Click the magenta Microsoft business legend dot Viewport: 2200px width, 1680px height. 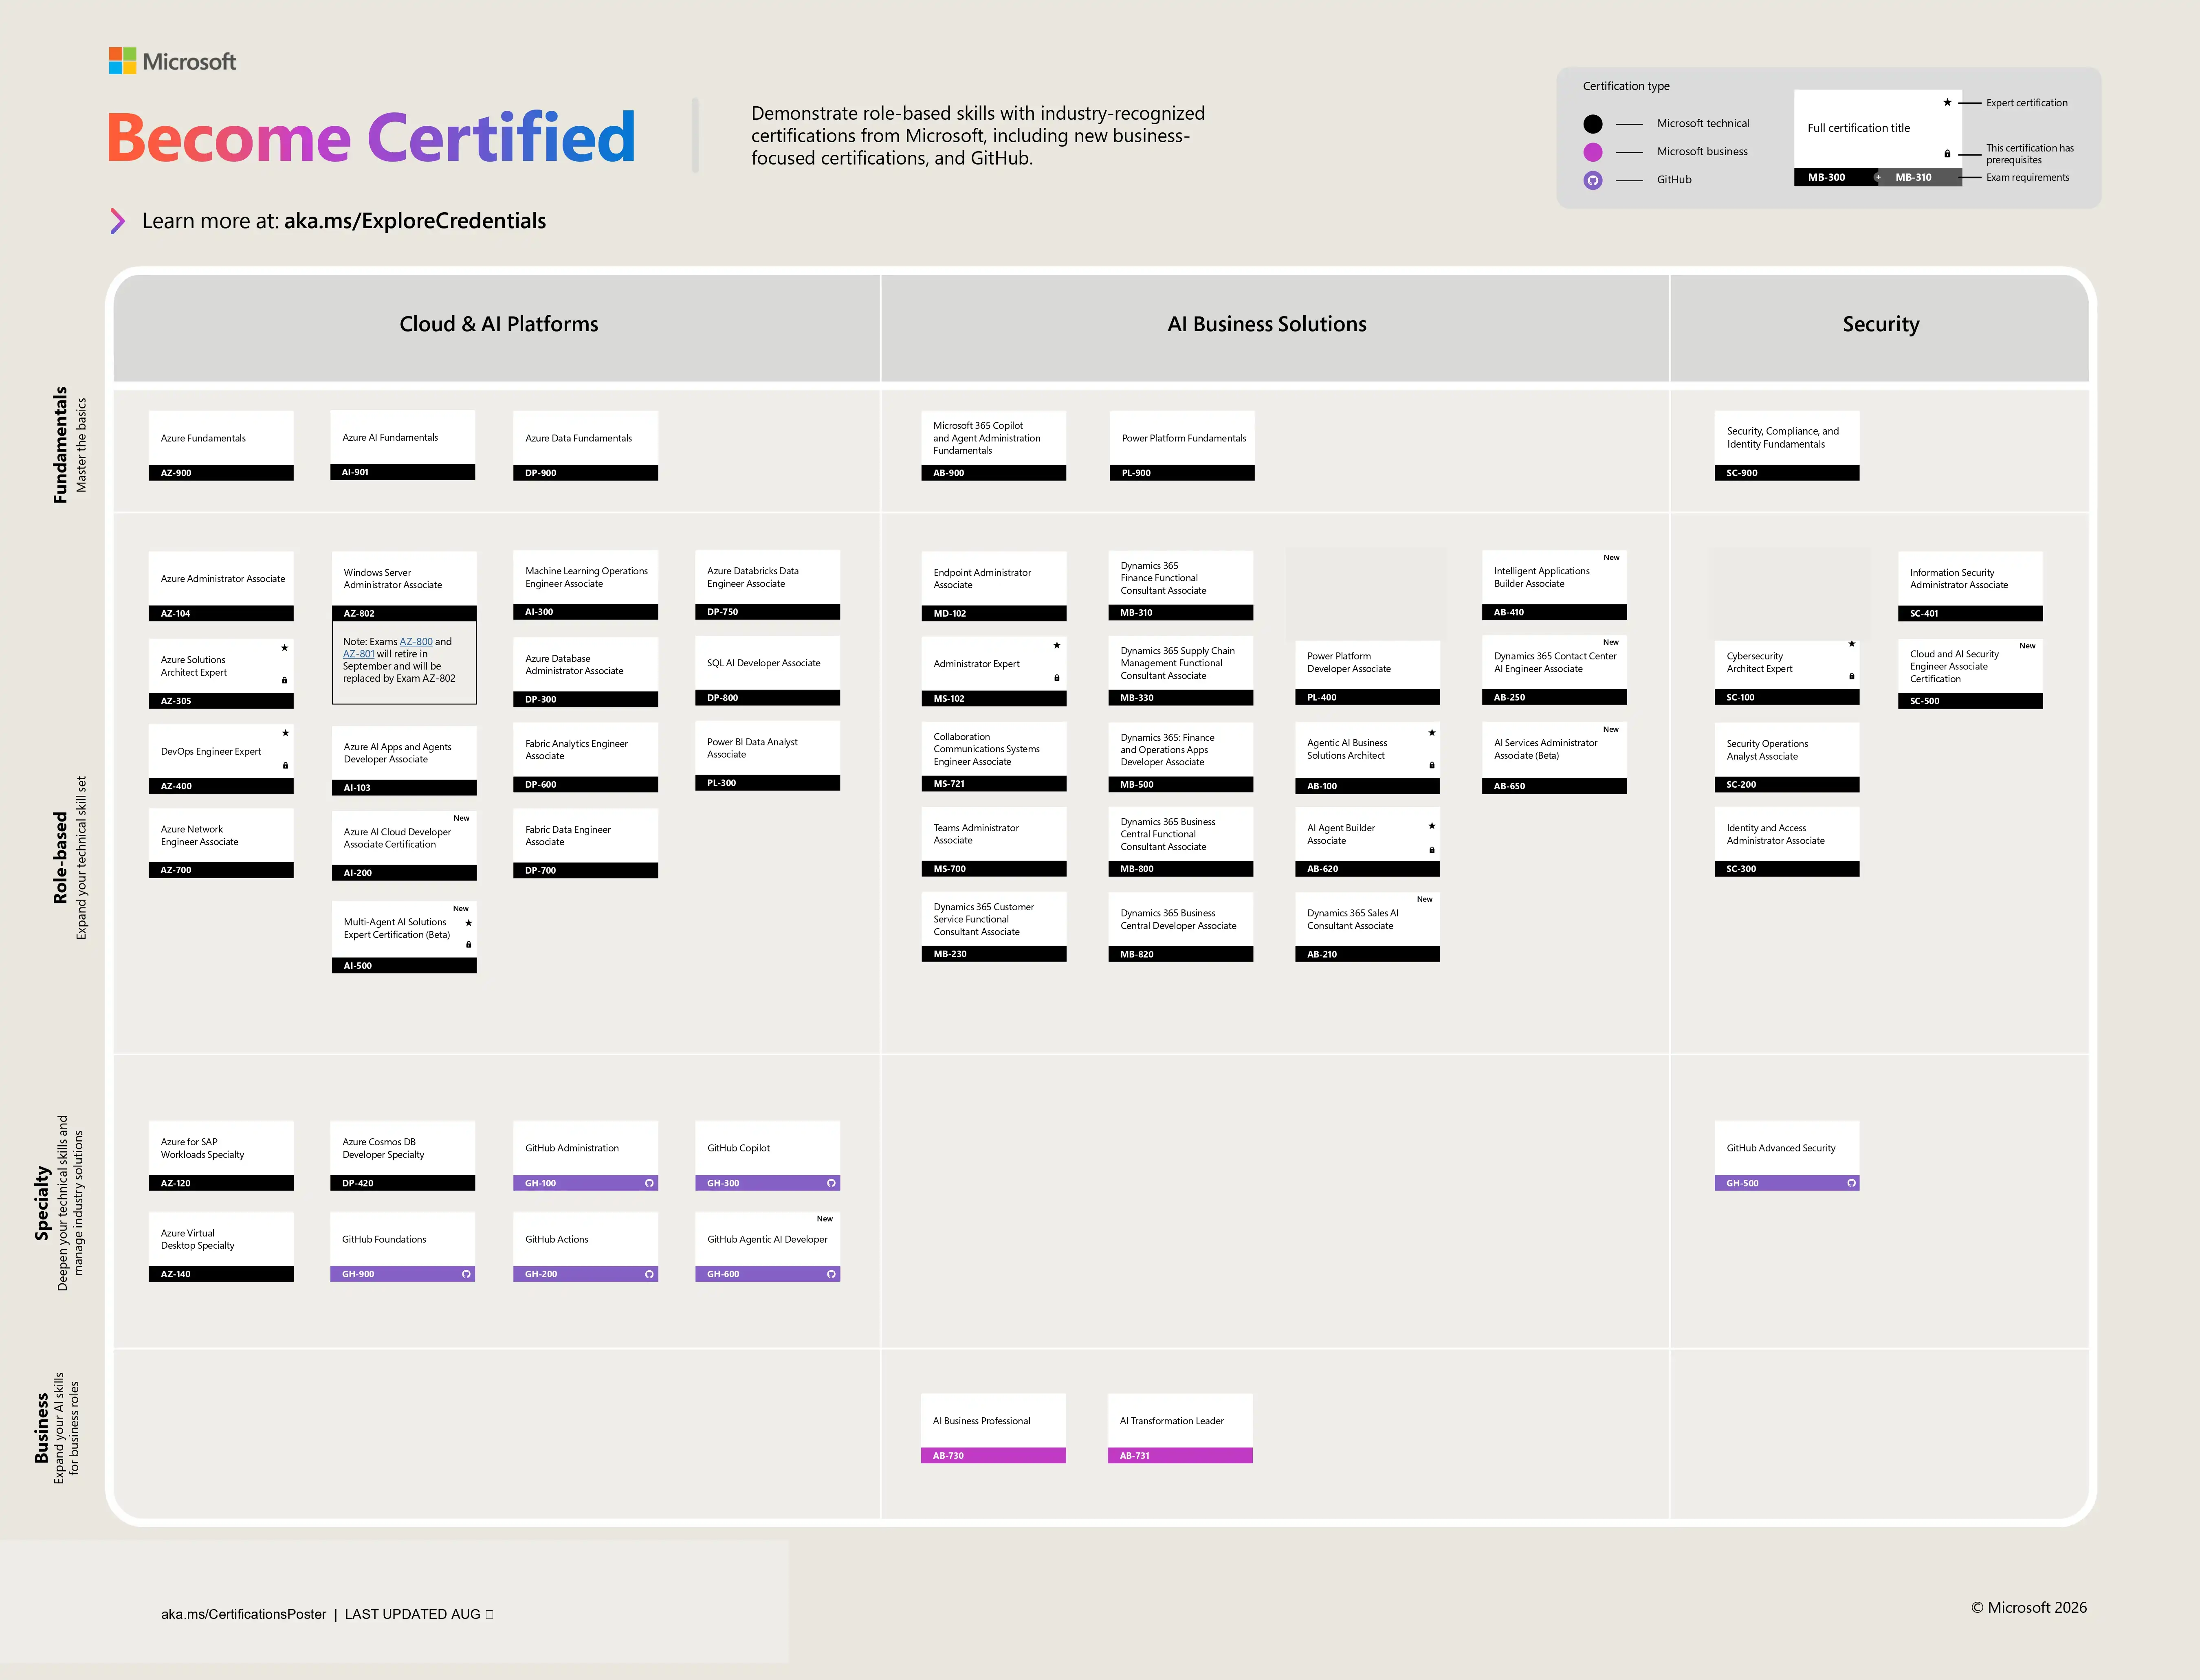1593,152
